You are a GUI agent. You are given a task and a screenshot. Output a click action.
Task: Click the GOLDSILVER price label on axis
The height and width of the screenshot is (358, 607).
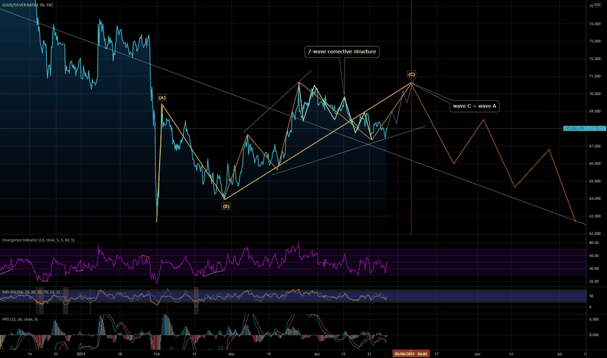[585, 128]
